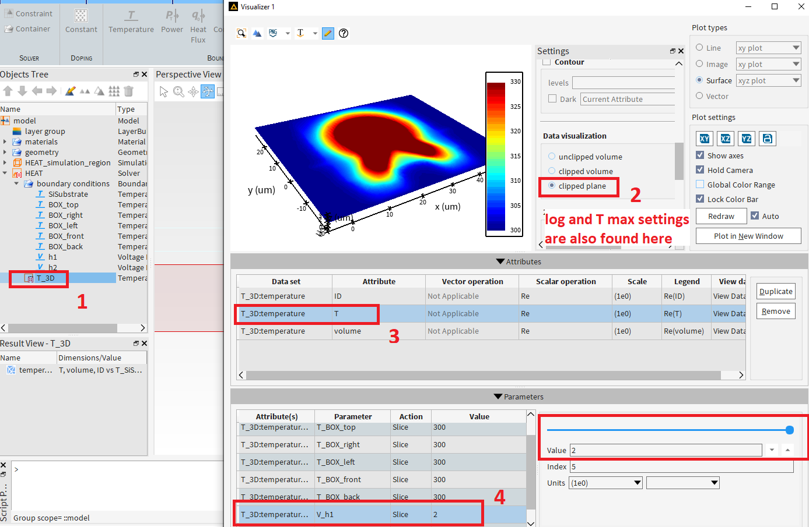Select the Line plot type radio button

pyautogui.click(x=699, y=47)
